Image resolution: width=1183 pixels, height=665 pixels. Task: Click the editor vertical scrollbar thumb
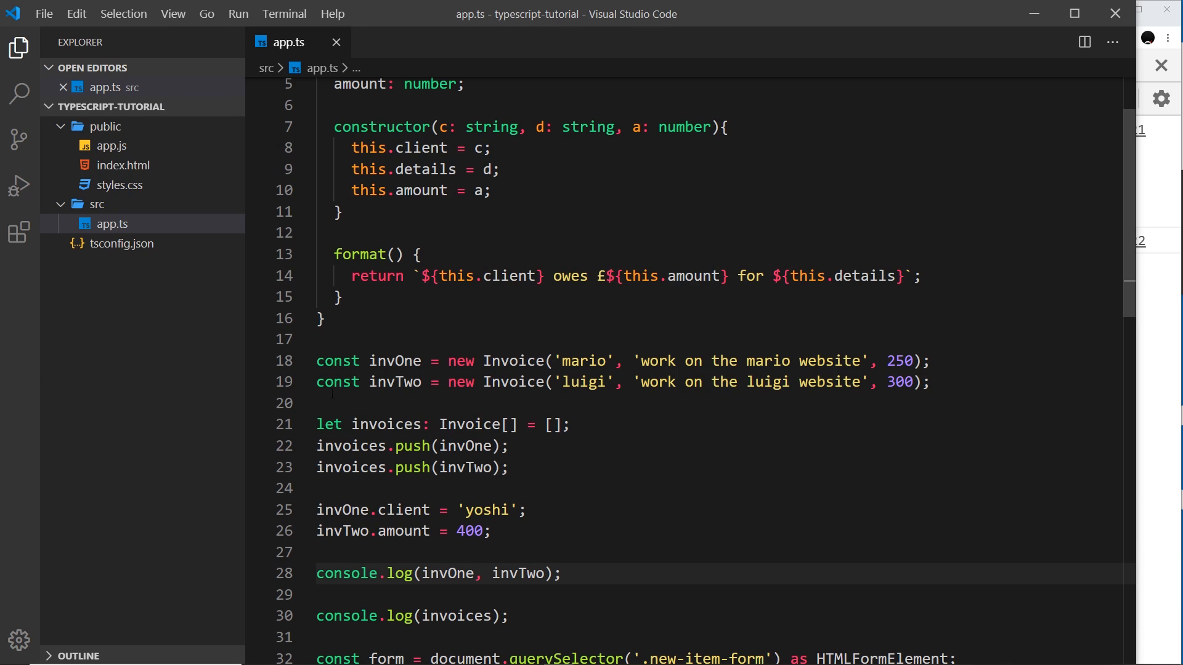click(x=1129, y=213)
